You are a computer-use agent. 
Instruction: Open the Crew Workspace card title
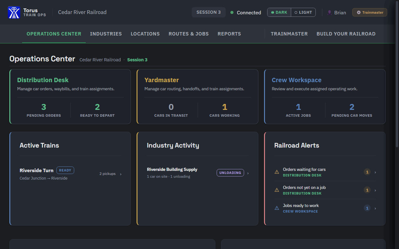(x=296, y=80)
